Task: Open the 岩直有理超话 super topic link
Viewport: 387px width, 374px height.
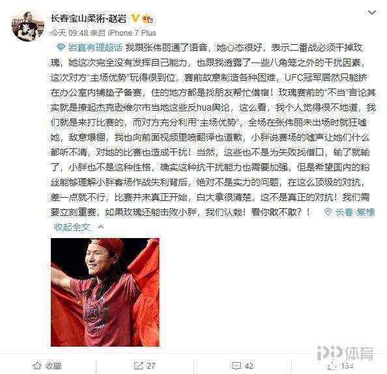Action: (95, 47)
